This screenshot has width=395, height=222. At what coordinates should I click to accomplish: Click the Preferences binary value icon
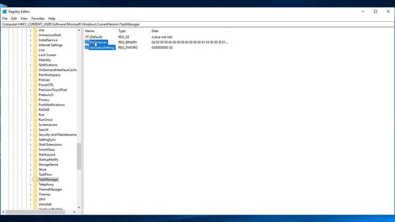(x=87, y=42)
